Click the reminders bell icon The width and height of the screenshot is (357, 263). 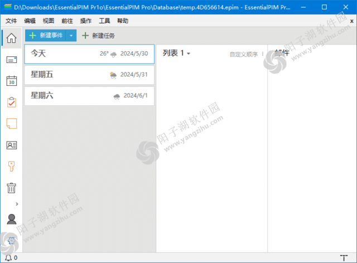pyautogui.click(x=8, y=258)
